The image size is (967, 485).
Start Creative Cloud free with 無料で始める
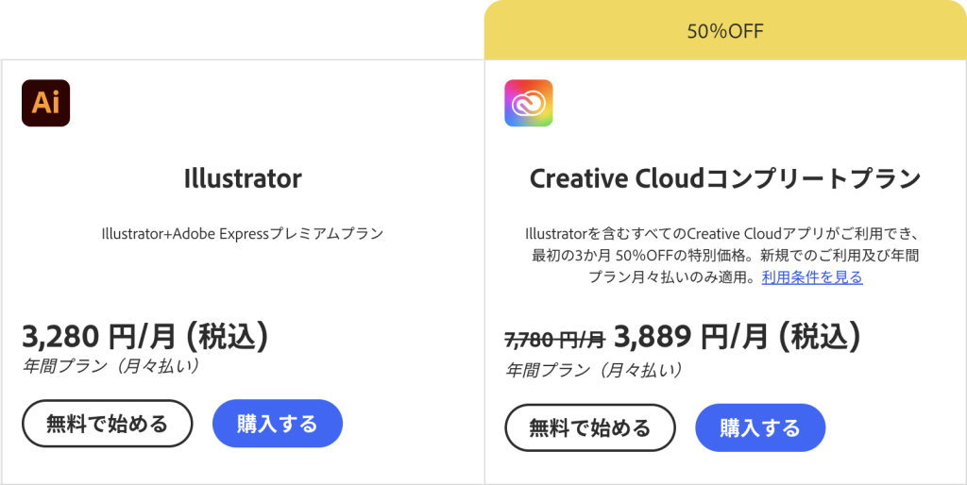590,427
